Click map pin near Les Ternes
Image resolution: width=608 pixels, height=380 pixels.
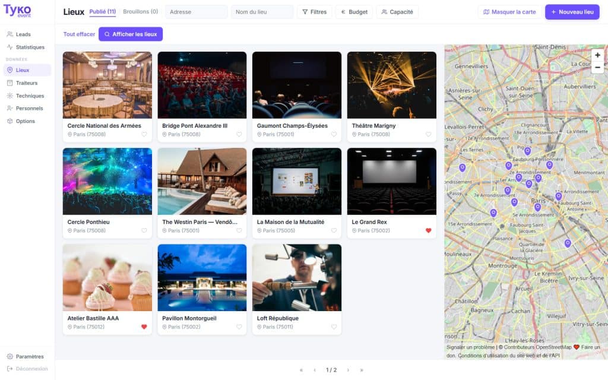click(462, 167)
